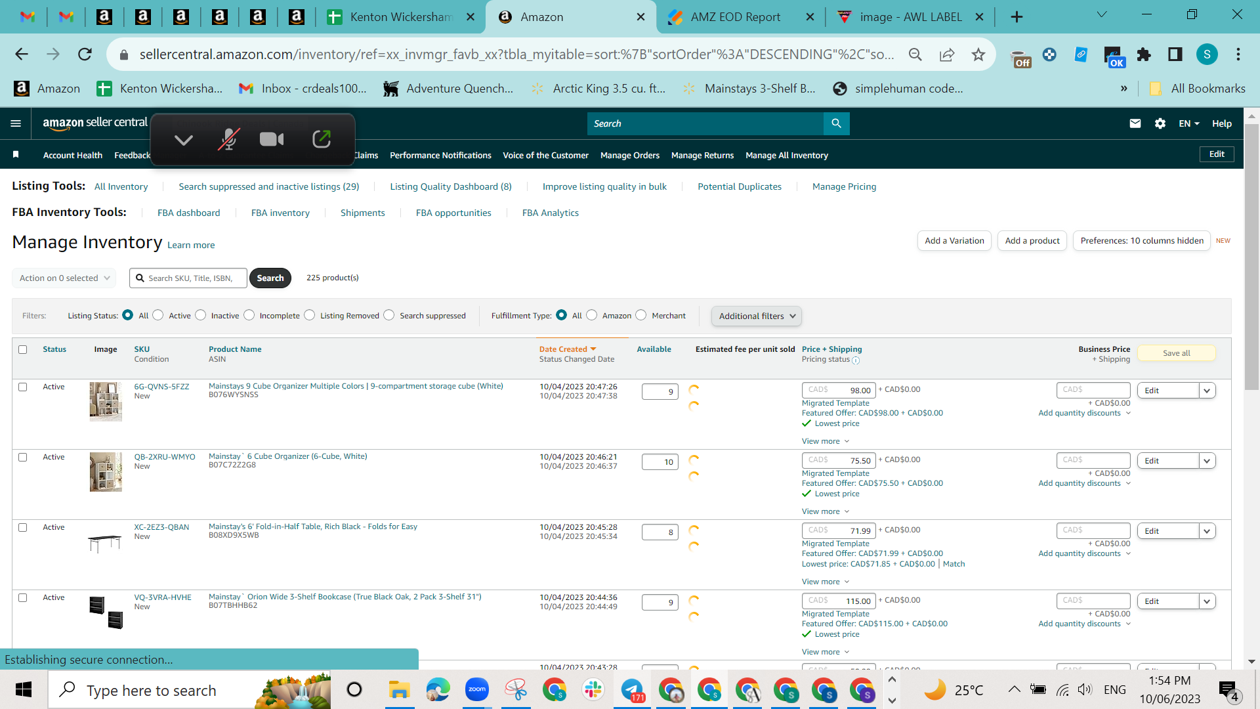Select the Inactive listing status filter
Screen dimensions: 1260x709
201,315
